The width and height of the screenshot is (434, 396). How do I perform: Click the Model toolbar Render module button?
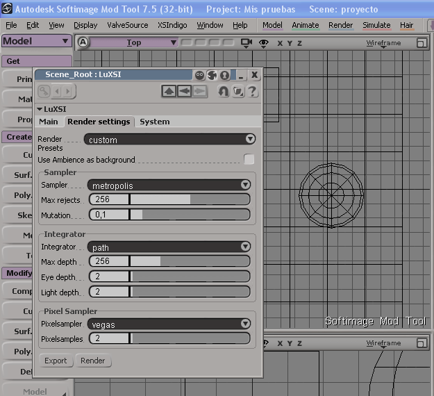[x=340, y=25]
